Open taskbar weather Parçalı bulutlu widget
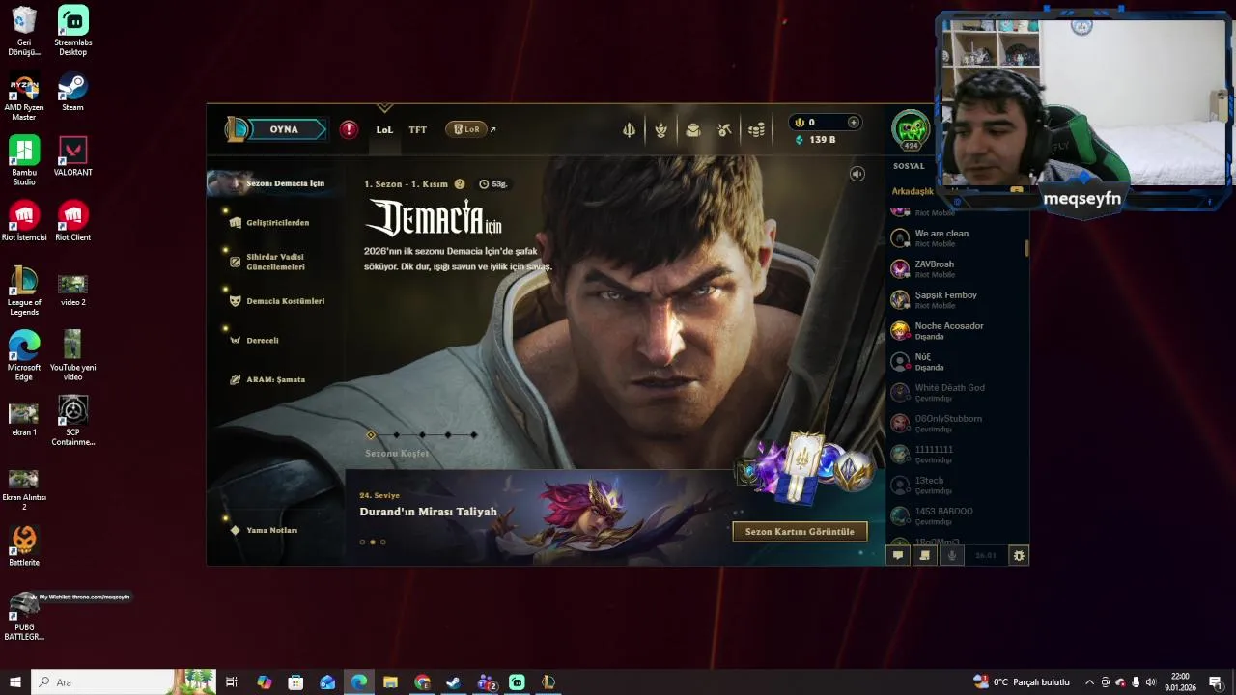1236x695 pixels. [1022, 682]
